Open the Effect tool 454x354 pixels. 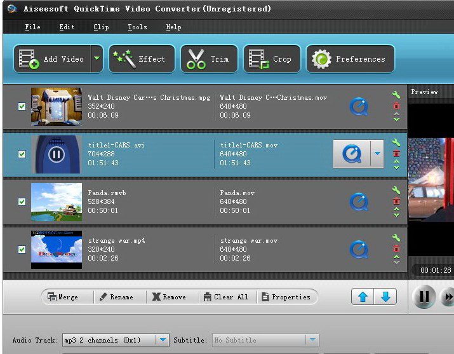tap(142, 59)
